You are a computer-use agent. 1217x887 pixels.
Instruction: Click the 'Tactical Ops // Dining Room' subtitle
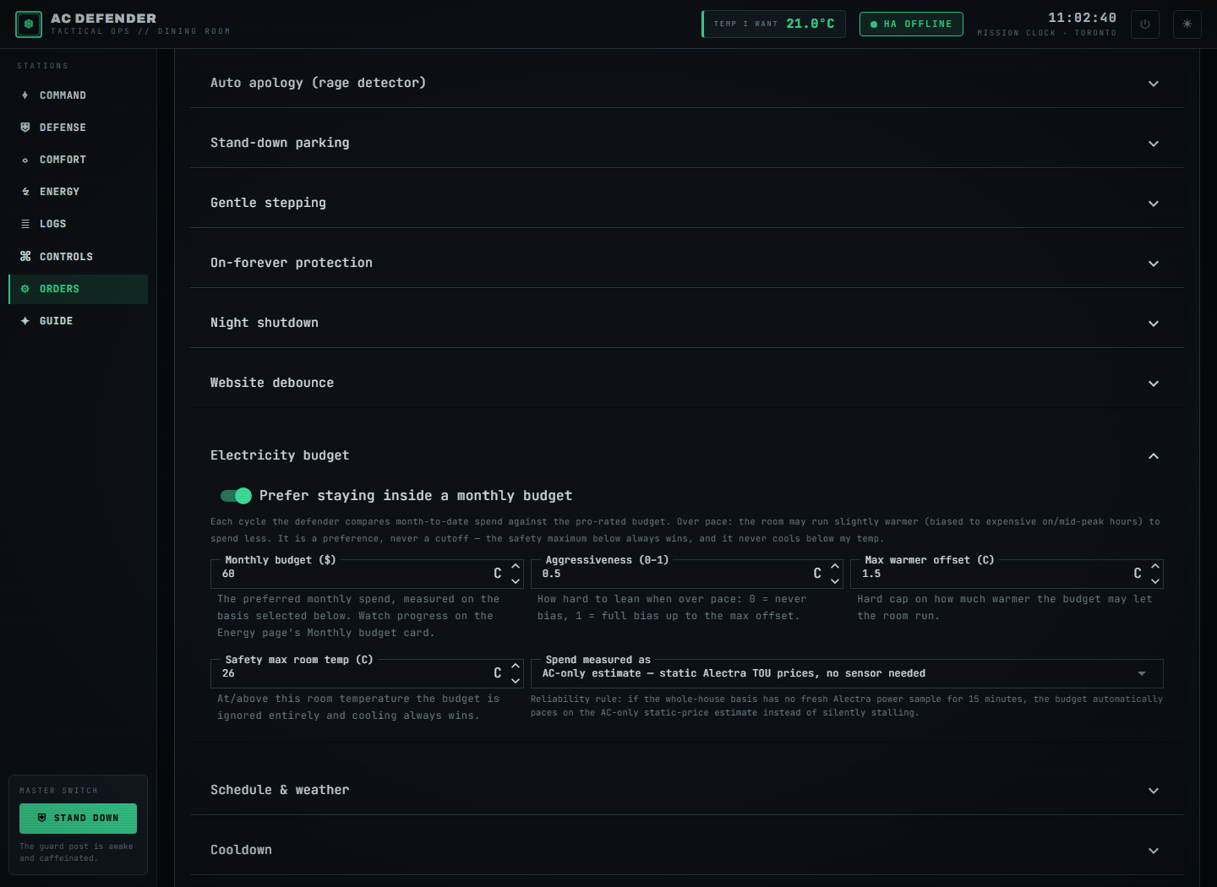pyautogui.click(x=140, y=31)
